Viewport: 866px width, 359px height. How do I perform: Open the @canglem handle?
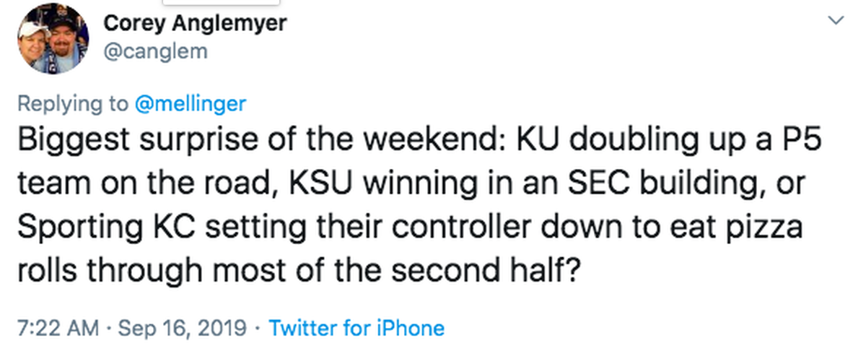[157, 51]
